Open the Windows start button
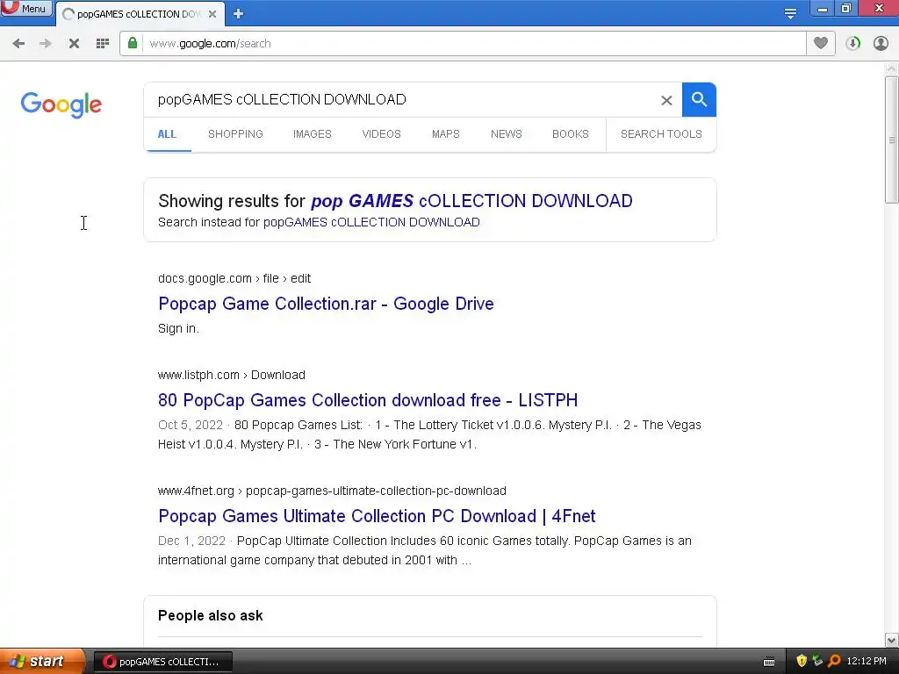This screenshot has width=899, height=674. pos(40,662)
